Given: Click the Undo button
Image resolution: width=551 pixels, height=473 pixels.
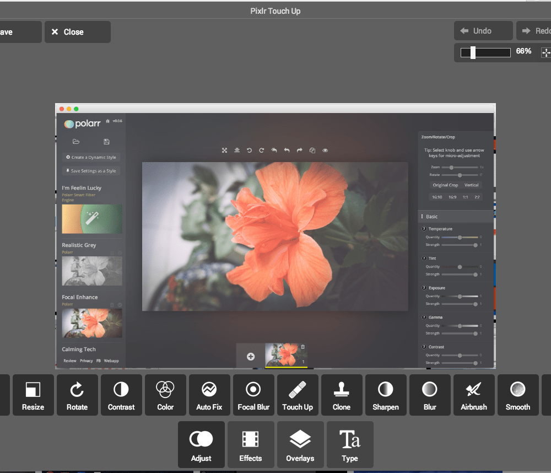Looking at the screenshot, I should [483, 31].
